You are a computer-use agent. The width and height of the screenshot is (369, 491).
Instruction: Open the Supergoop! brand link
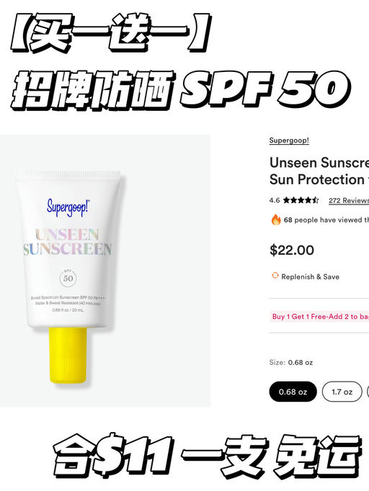(289, 140)
